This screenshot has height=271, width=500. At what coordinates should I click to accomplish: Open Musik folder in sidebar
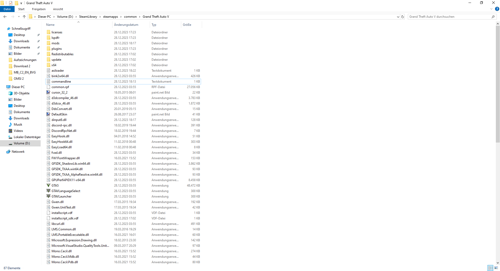(x=18, y=125)
